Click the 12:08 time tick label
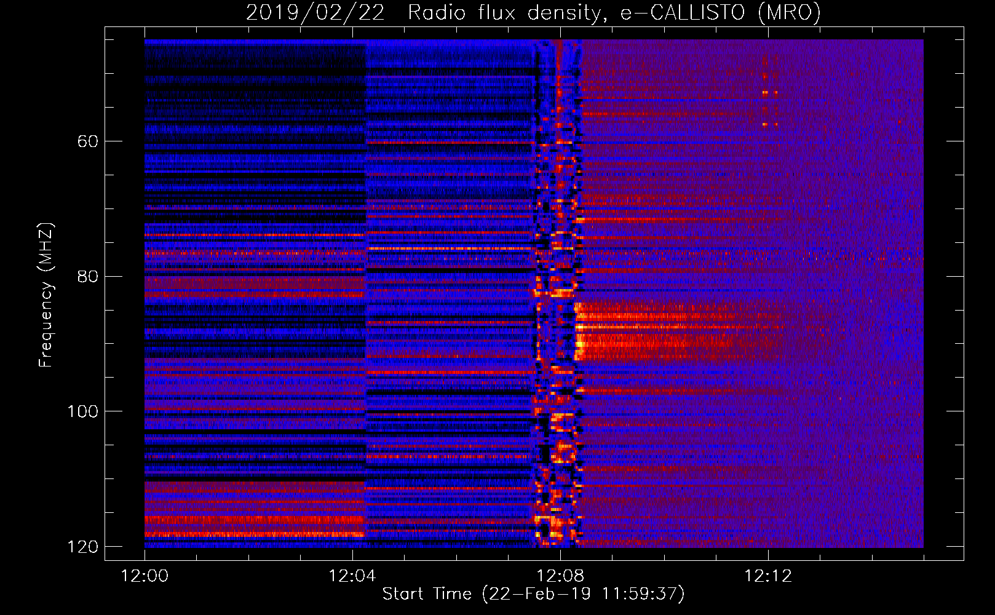Screen dimensions: 995x615 click(560, 576)
